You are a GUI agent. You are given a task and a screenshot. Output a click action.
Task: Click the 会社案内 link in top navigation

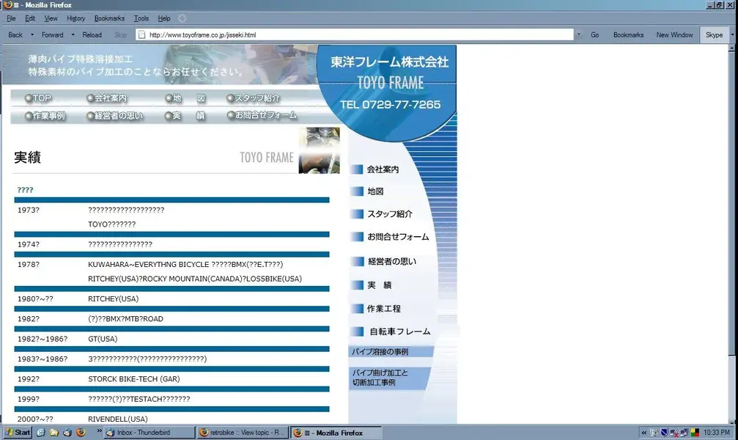pos(107,98)
